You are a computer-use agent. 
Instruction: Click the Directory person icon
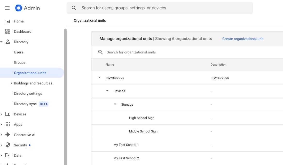pos(8,42)
